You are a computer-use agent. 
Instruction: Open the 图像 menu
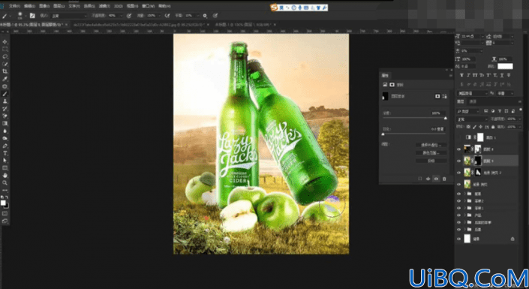click(44, 6)
